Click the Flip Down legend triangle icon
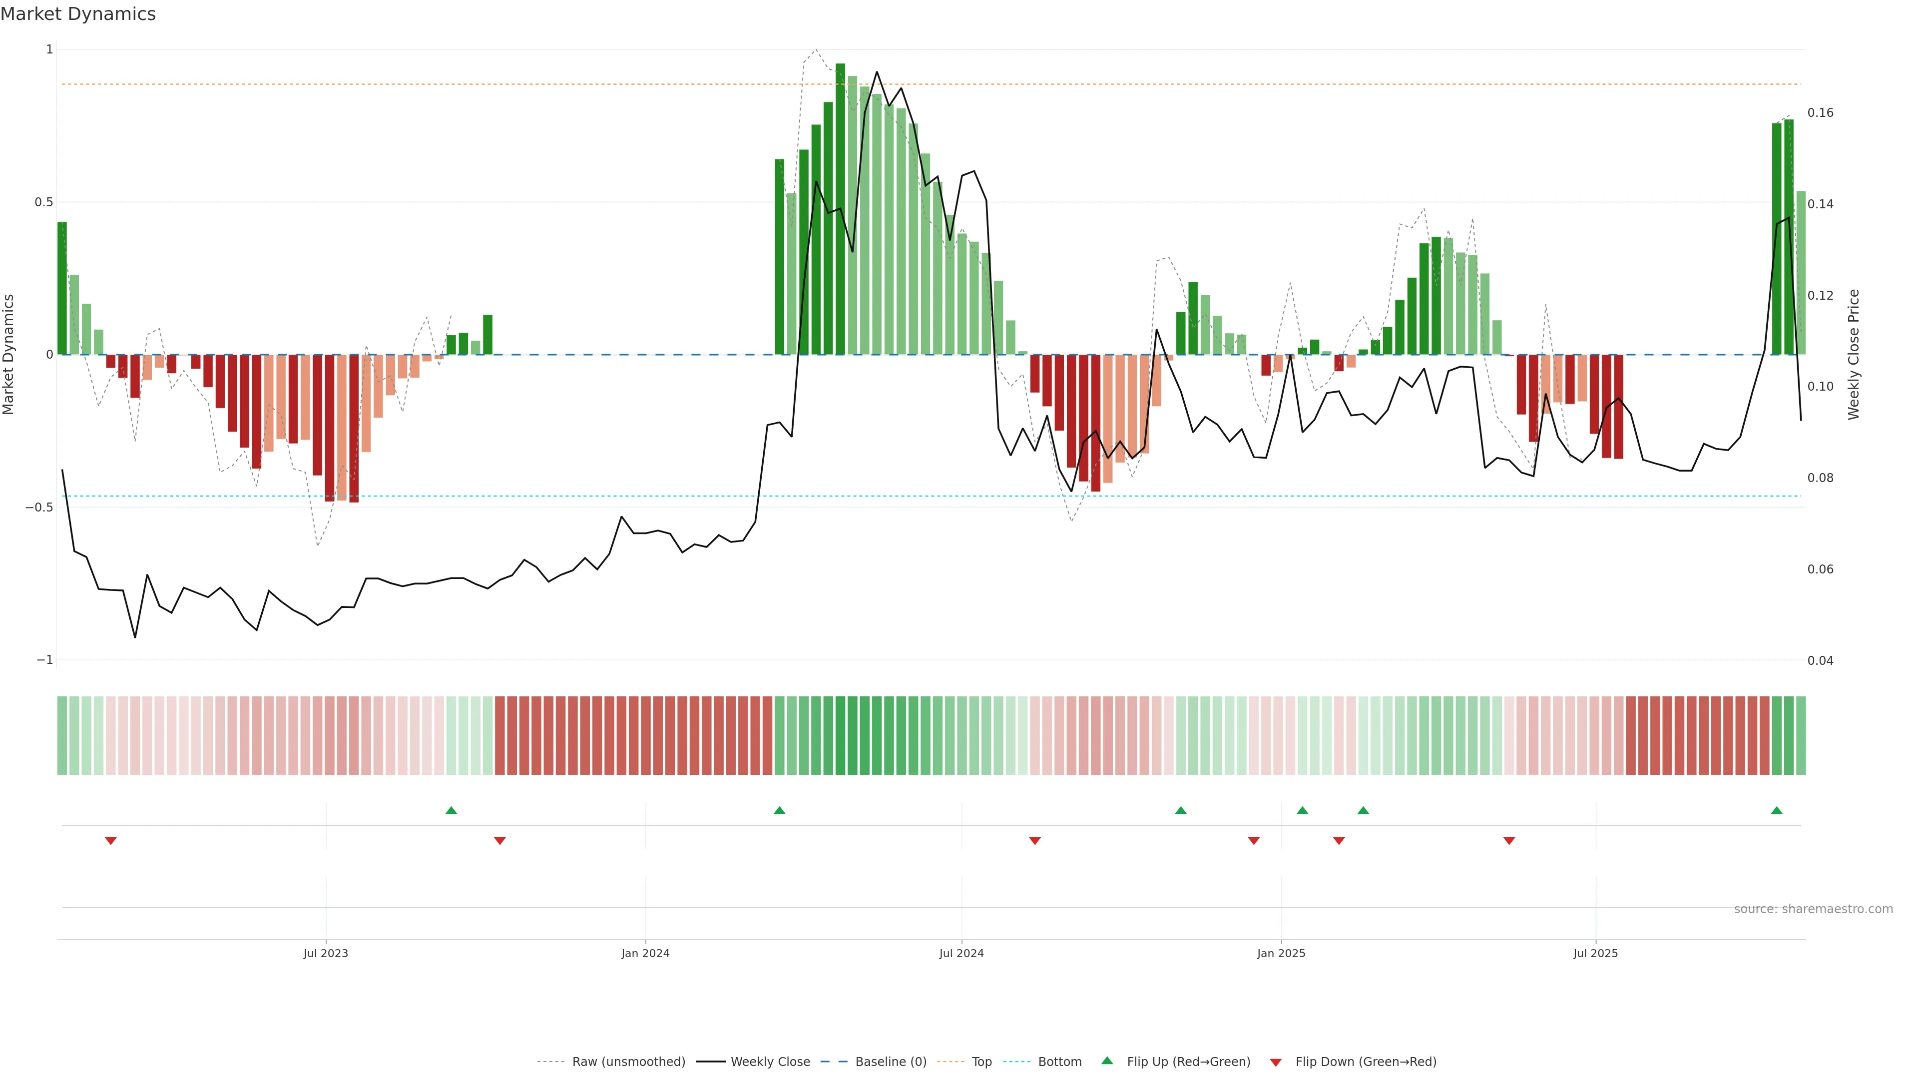The width and height of the screenshot is (1918, 1079). tap(1276, 1063)
